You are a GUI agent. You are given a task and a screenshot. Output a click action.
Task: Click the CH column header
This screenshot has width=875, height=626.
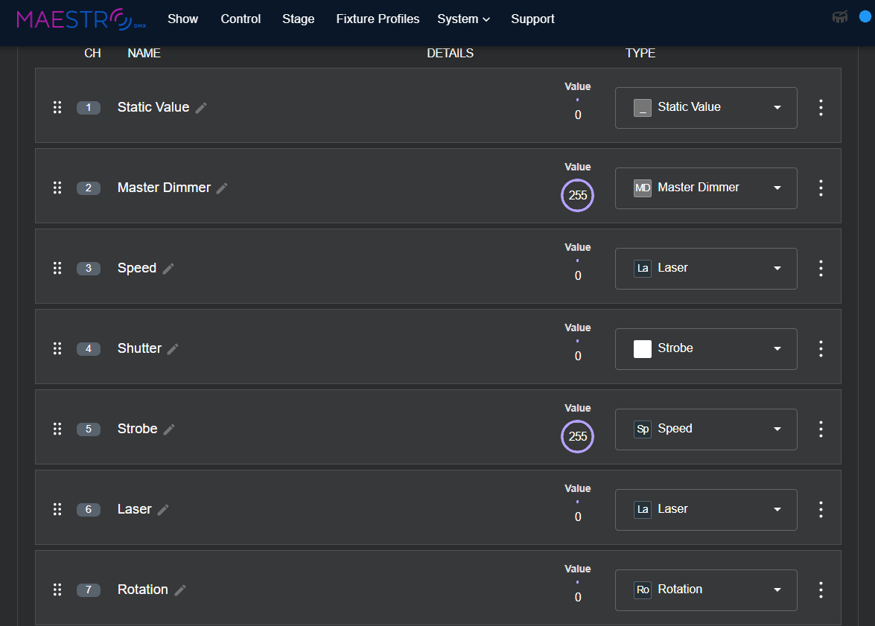92,53
